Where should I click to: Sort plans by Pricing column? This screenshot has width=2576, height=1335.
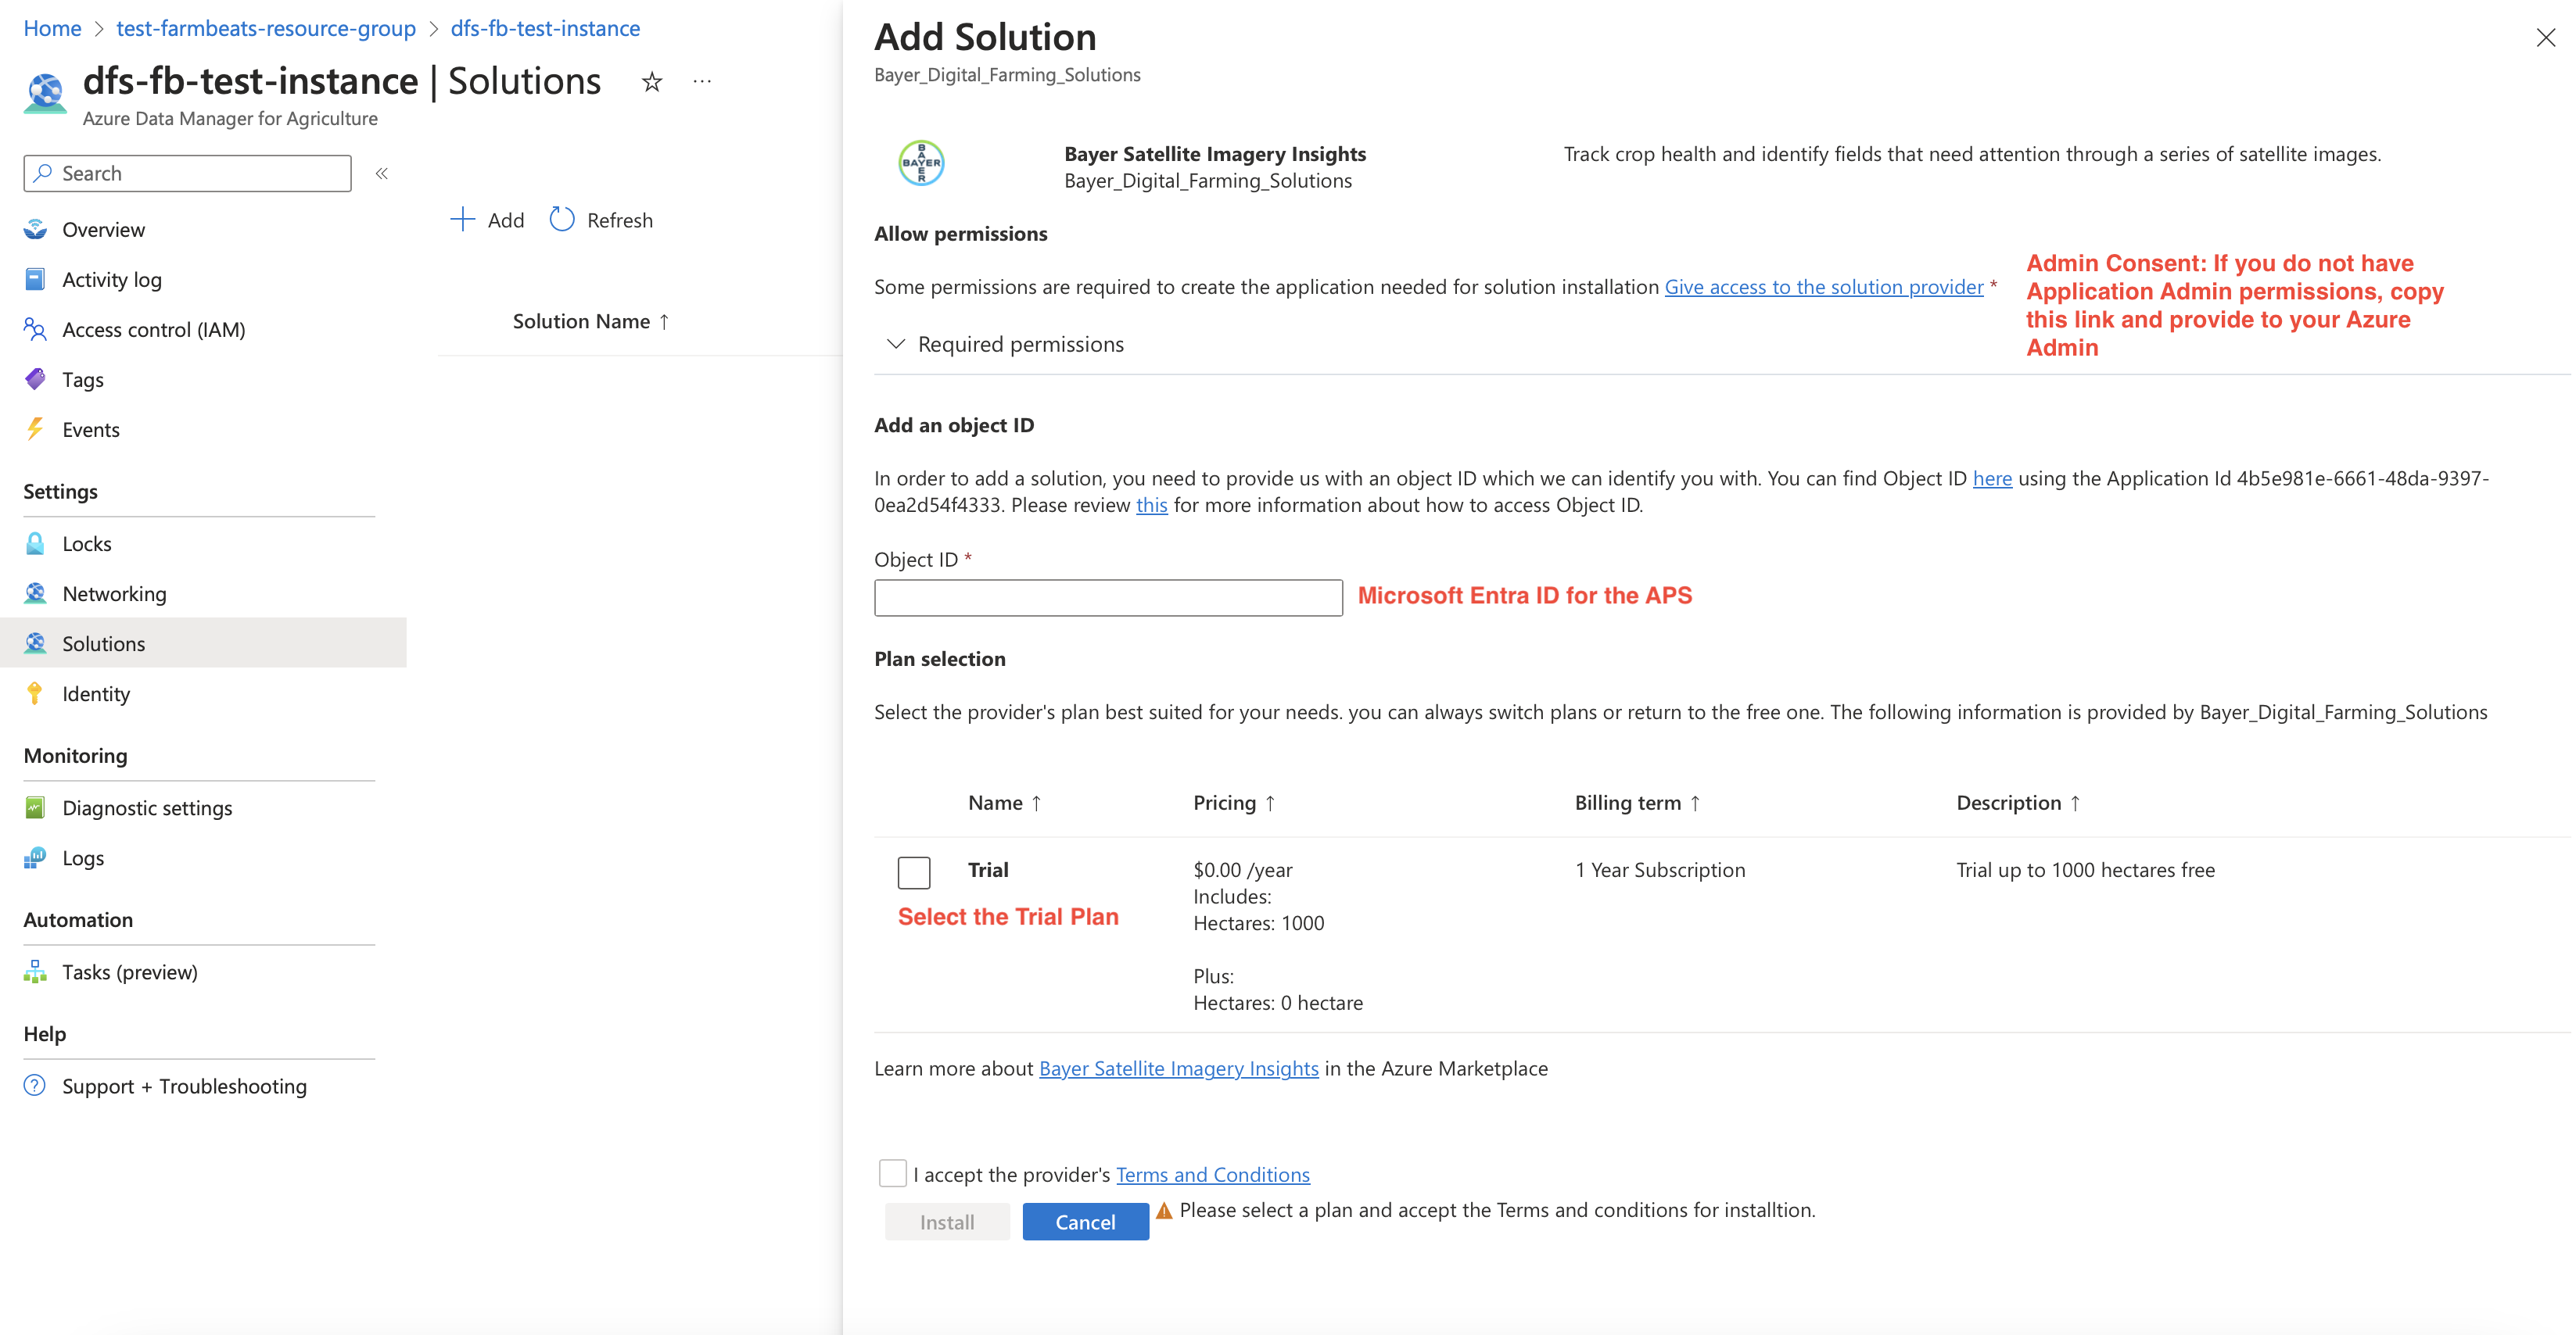[x=1234, y=804]
